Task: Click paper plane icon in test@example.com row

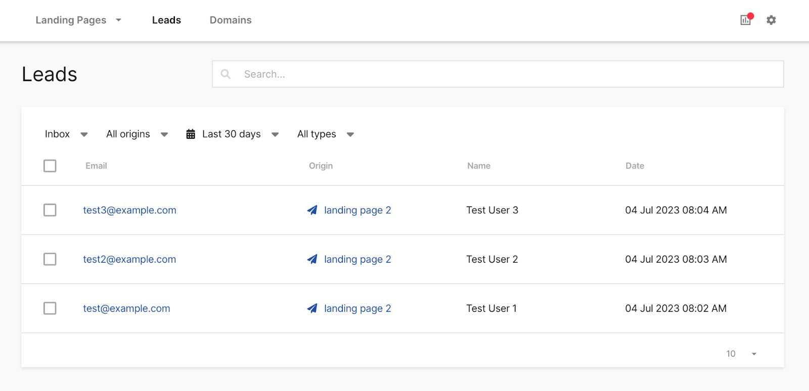Action: [x=312, y=308]
